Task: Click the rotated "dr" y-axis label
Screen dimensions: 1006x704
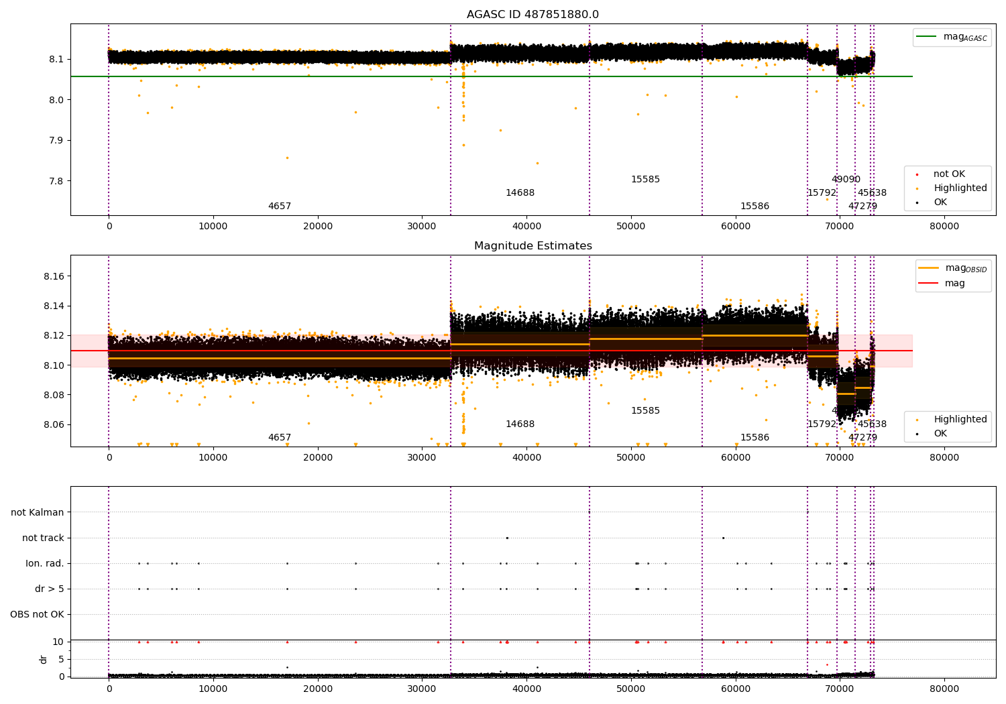Action: click(x=44, y=659)
